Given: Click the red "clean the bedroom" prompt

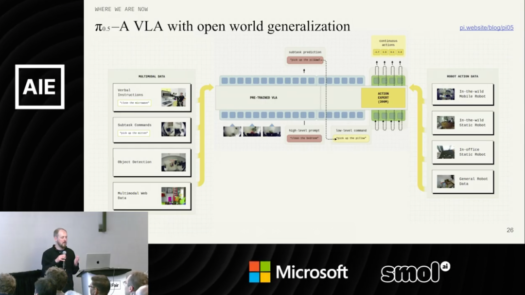Looking at the screenshot, I should tap(304, 138).
